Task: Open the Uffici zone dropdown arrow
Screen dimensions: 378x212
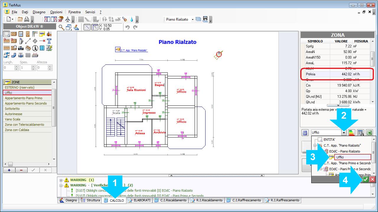Action: tap(344, 132)
